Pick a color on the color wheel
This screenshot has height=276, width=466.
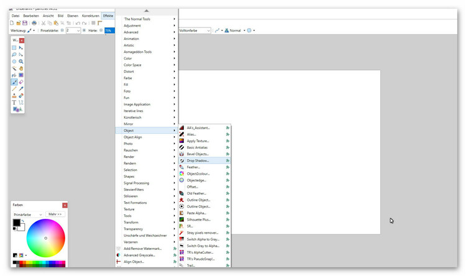click(46, 238)
